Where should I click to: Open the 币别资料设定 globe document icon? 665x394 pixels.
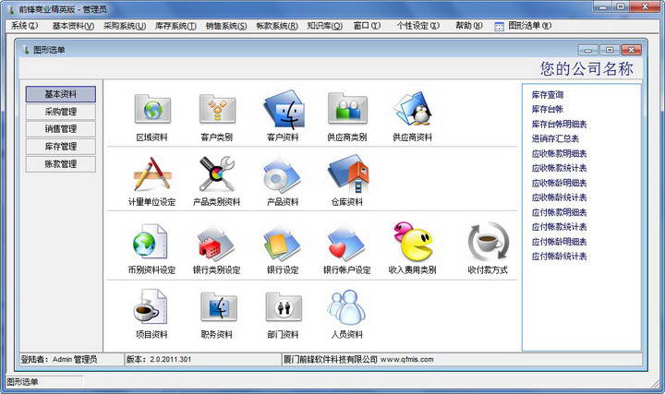[x=151, y=242]
